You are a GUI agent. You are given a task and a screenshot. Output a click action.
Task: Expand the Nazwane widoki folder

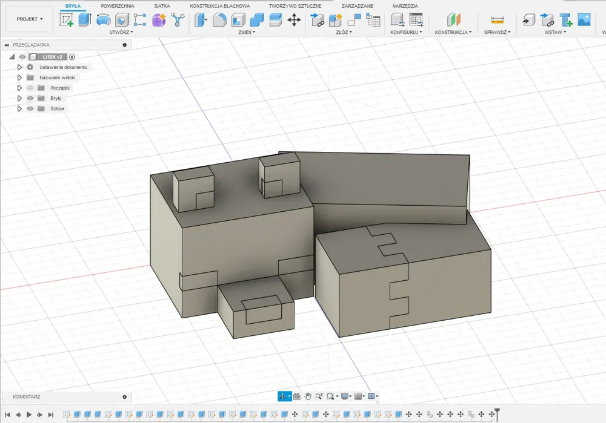(x=19, y=77)
